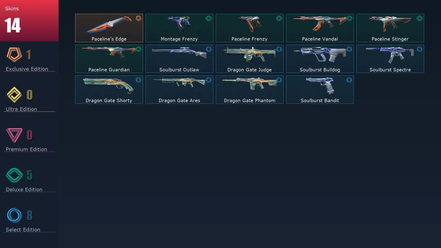Image resolution: width=441 pixels, height=248 pixels.
Task: Click the Soulburst Spectre skin card
Action: click(390, 59)
